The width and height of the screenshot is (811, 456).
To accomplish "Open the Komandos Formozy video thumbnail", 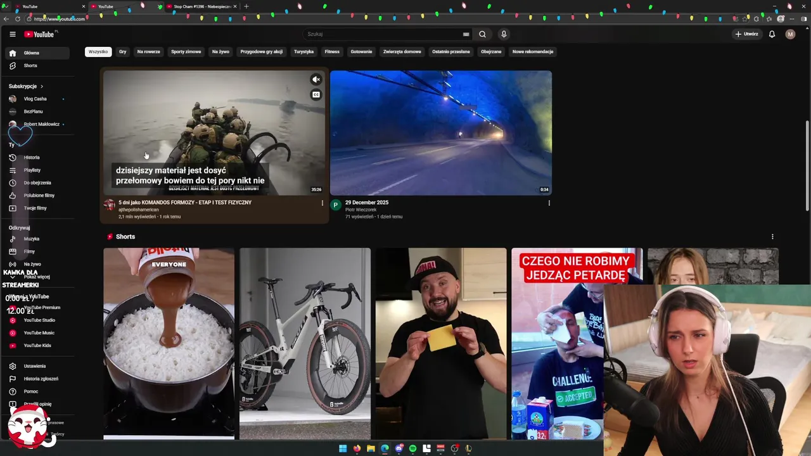I will [214, 133].
